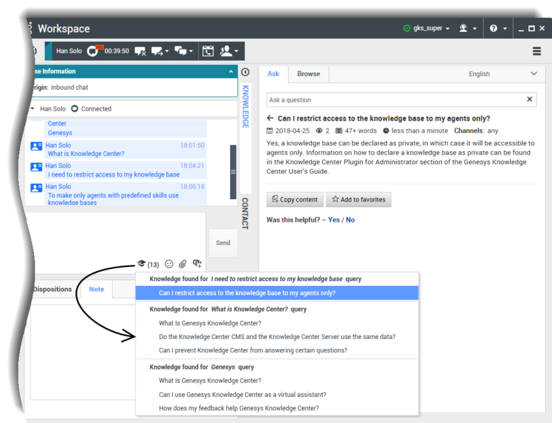Screen dimensions: 552x423
Task: Click the end chat icon in toolbar
Action: pyautogui.click(x=140, y=51)
